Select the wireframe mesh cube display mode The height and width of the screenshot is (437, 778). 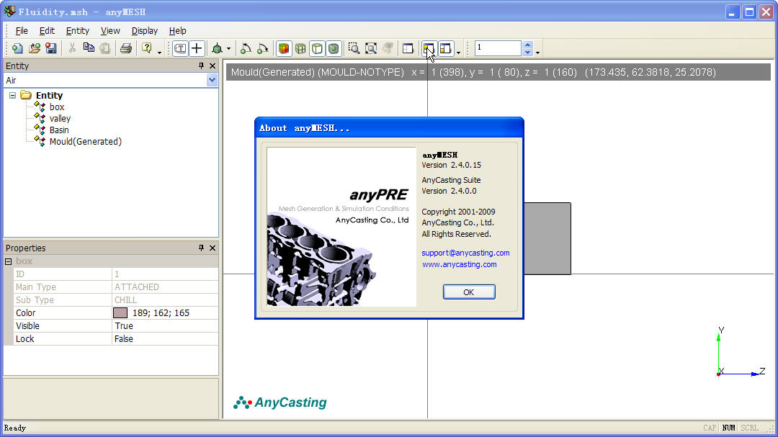(x=300, y=48)
